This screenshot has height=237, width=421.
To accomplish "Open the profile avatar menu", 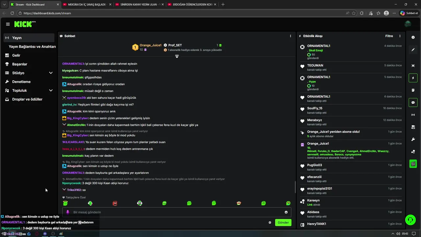I will point(408,24).
